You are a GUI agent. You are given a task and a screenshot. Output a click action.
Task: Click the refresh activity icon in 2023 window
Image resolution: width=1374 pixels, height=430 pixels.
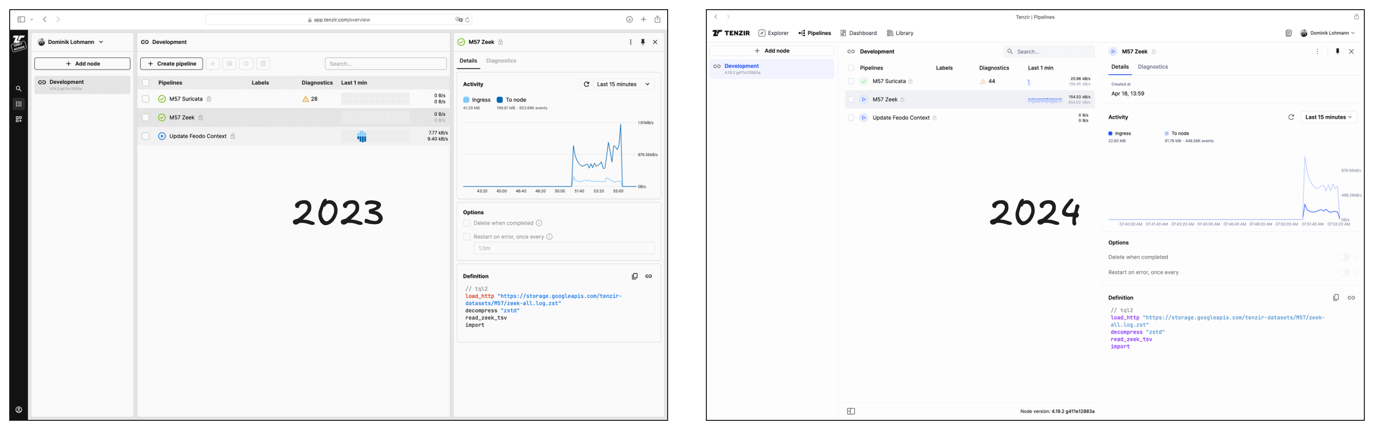click(x=586, y=84)
